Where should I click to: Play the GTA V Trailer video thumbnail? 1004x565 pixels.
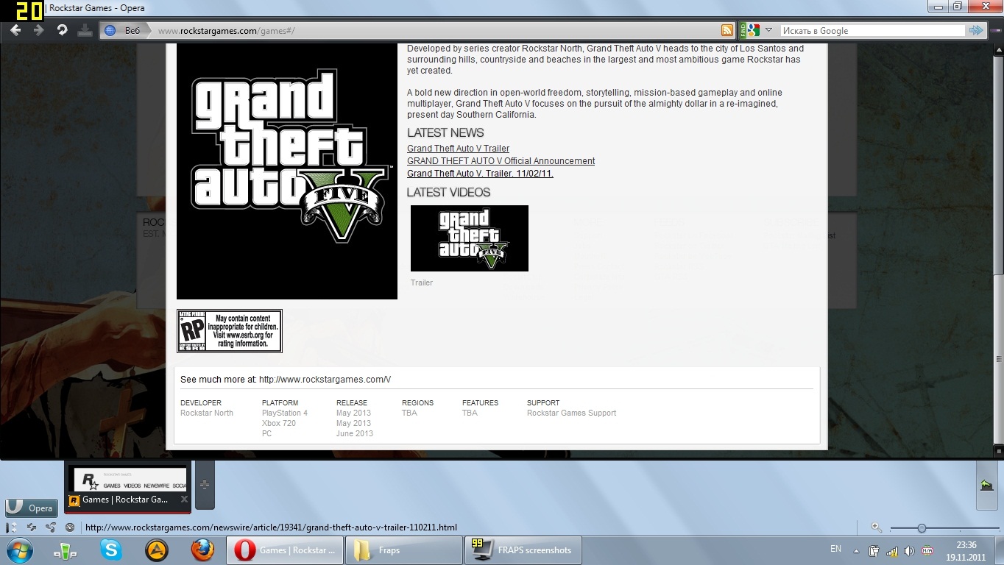pyautogui.click(x=470, y=238)
